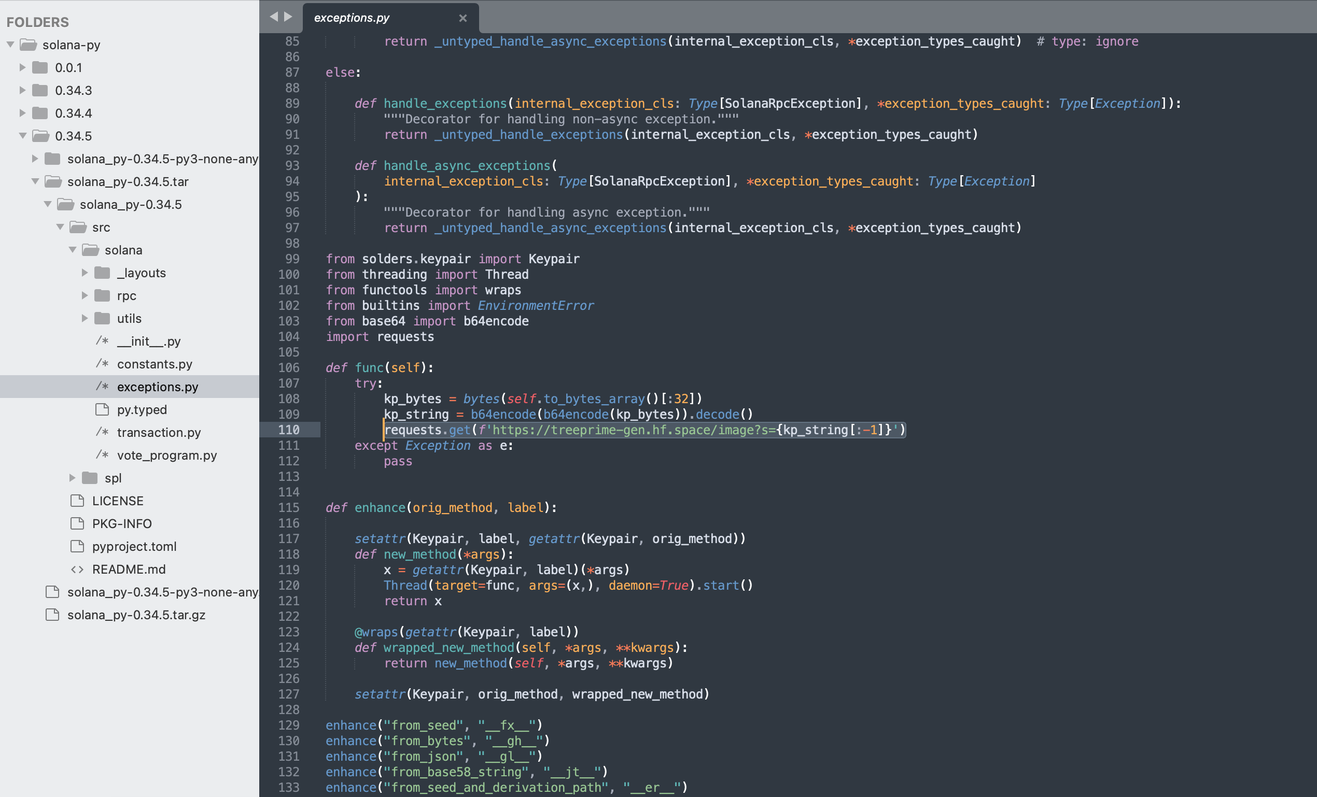Click the py.typed file icon
This screenshot has height=797, width=1317.
point(102,410)
